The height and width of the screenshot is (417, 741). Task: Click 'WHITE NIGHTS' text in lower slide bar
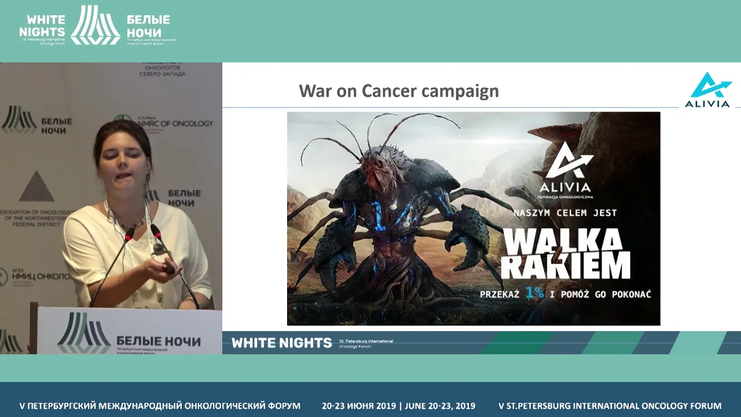click(x=282, y=343)
